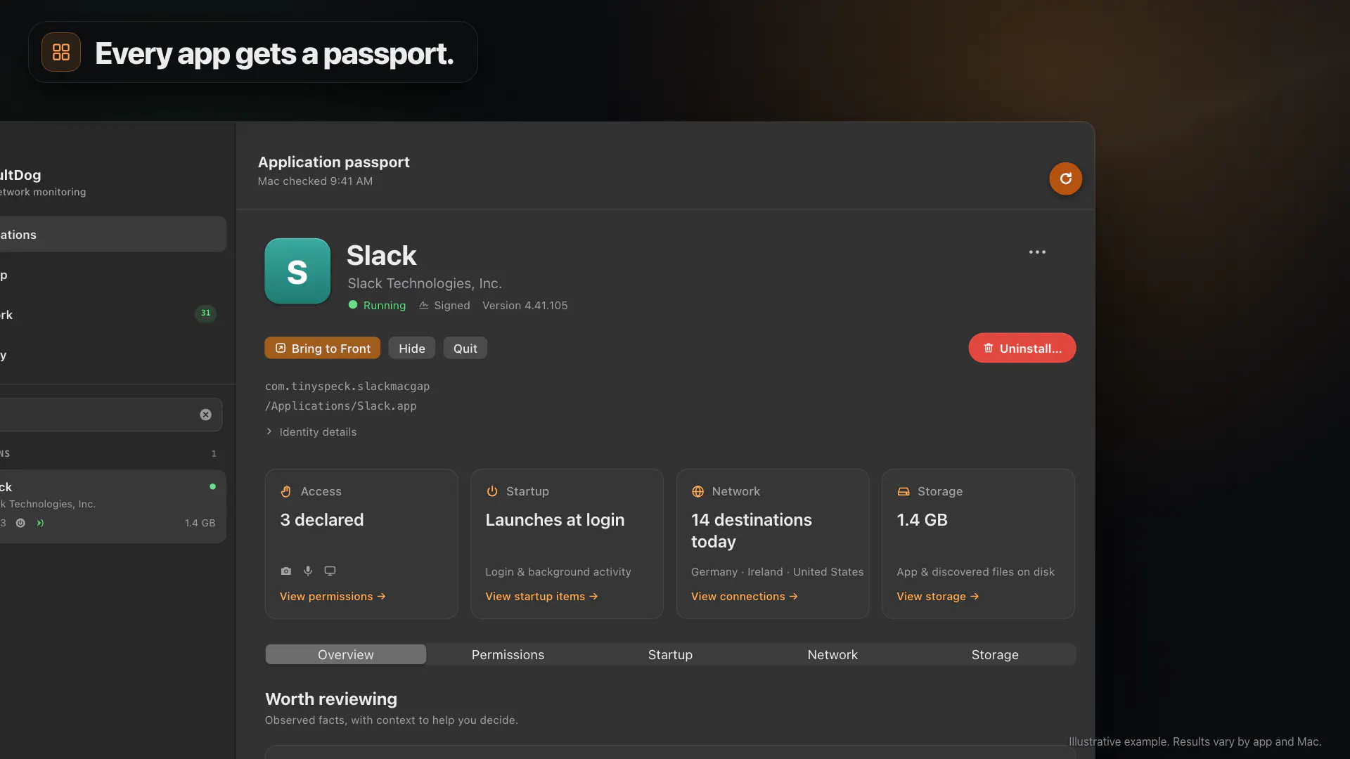Click the Slack app icon
This screenshot has width=1350, height=759.
297,271
